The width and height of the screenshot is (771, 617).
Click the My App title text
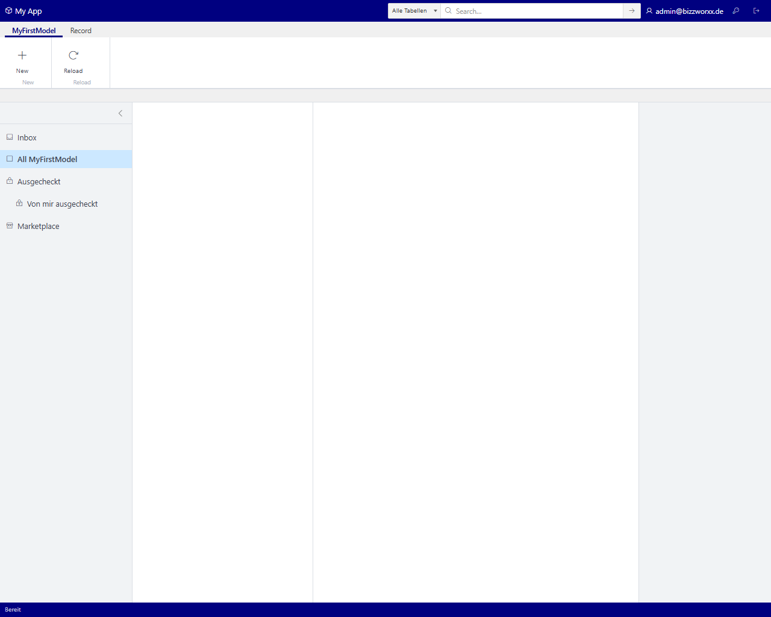(28, 11)
